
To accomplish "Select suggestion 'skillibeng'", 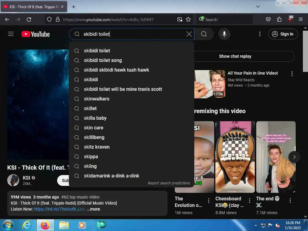I will pos(132,137).
